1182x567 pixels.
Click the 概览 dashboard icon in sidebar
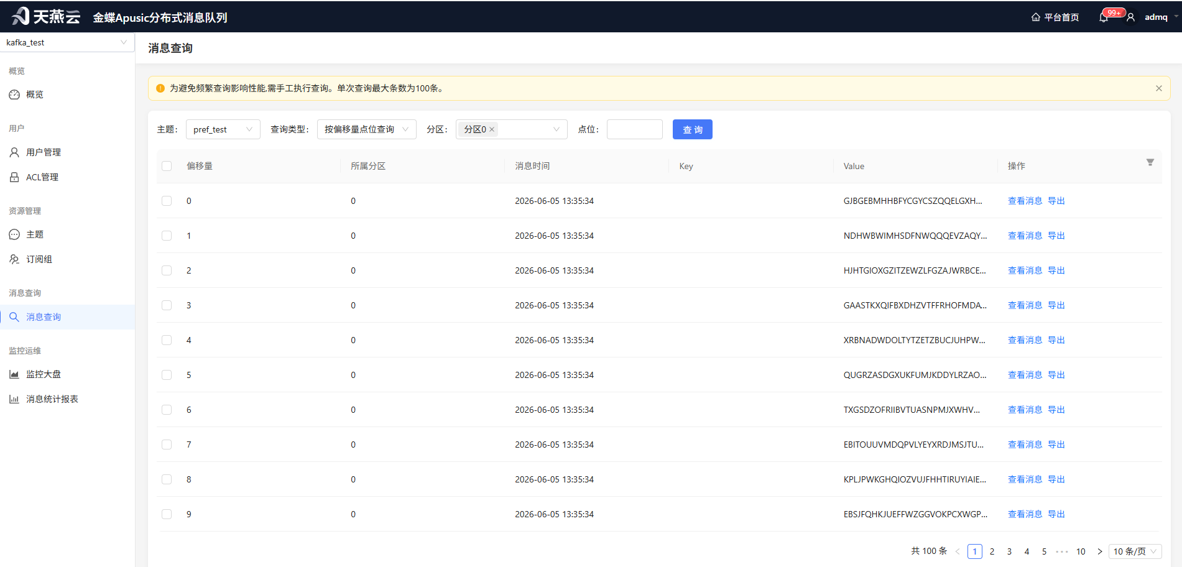tap(14, 94)
